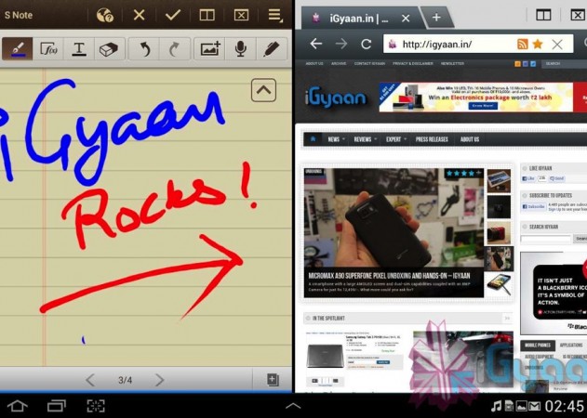Toggle split view in S Note title bar

(207, 15)
